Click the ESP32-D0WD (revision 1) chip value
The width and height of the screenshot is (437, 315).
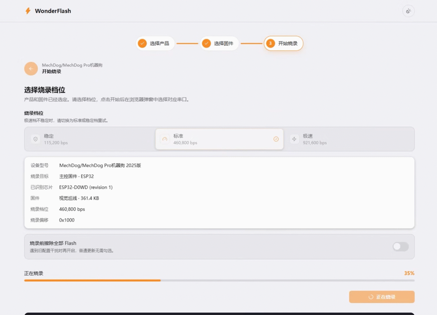(x=86, y=187)
